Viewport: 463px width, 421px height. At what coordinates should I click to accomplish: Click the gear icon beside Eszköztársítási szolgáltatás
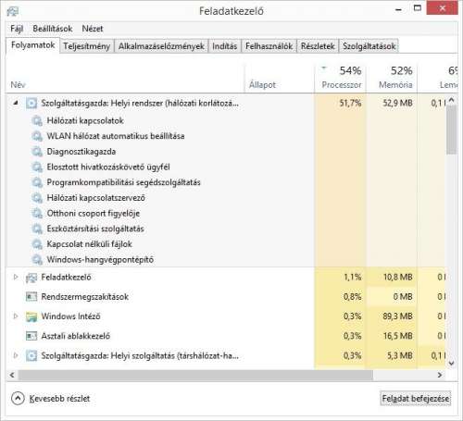tap(37, 229)
